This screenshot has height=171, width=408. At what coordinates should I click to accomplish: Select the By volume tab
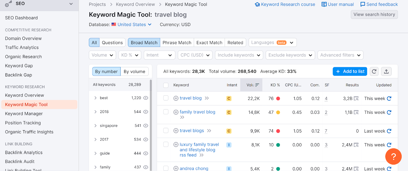(134, 72)
